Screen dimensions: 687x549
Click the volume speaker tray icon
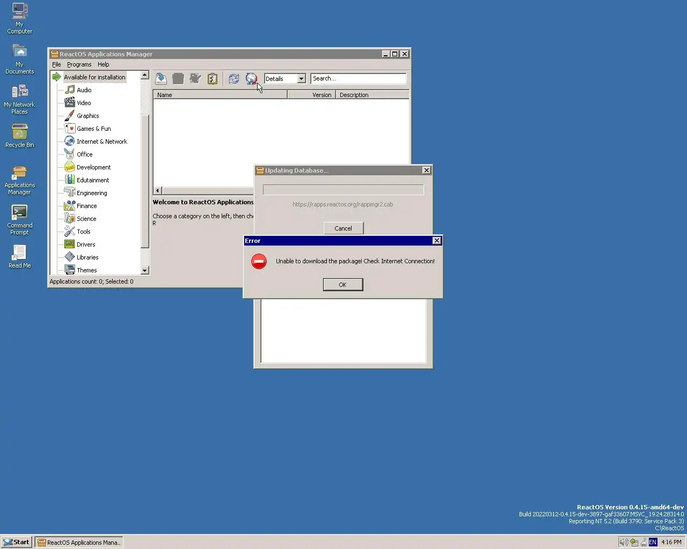[x=624, y=542]
